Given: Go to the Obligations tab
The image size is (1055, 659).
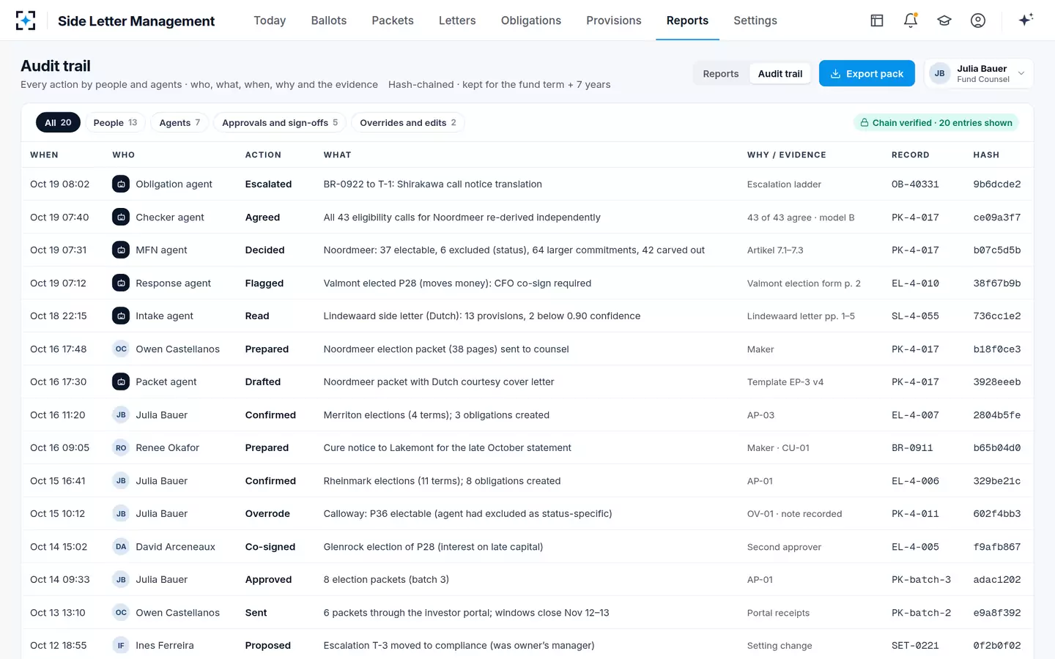Looking at the screenshot, I should [531, 21].
